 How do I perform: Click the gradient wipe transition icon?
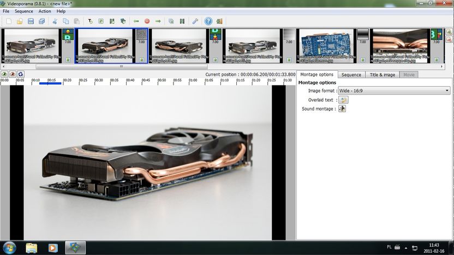pos(363,34)
